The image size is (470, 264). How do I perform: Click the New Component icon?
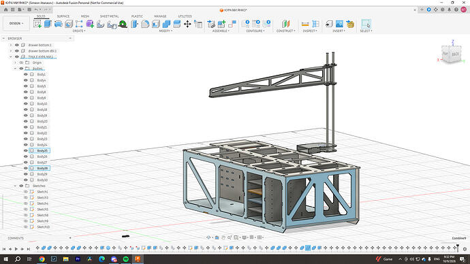click(x=221, y=24)
